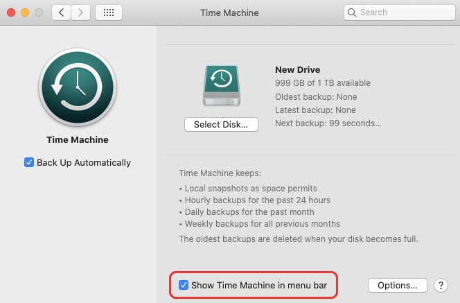Click the large Time Machine clock icon
Viewport: 460px width, 303px height.
tap(78, 87)
